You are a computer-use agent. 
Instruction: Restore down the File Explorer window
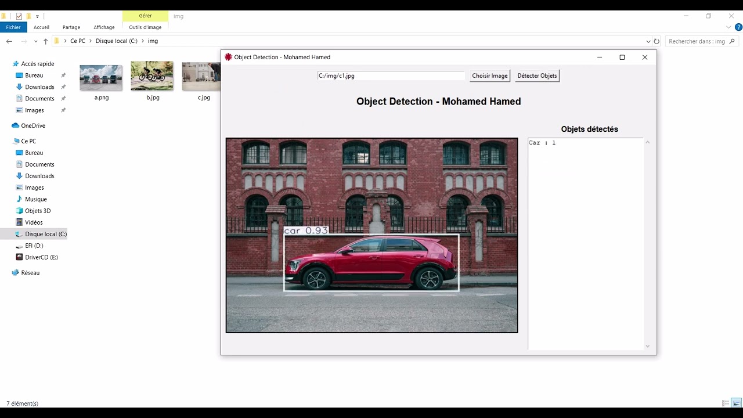coord(708,16)
